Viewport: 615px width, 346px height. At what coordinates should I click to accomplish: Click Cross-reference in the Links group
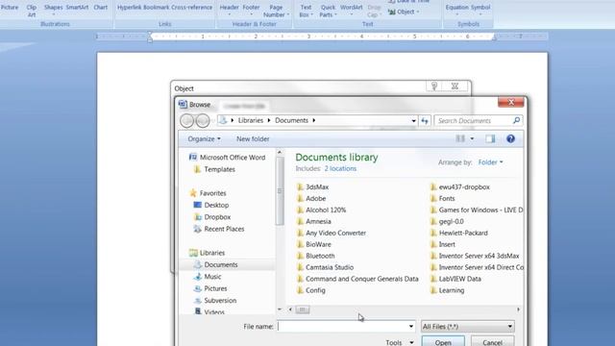(191, 7)
